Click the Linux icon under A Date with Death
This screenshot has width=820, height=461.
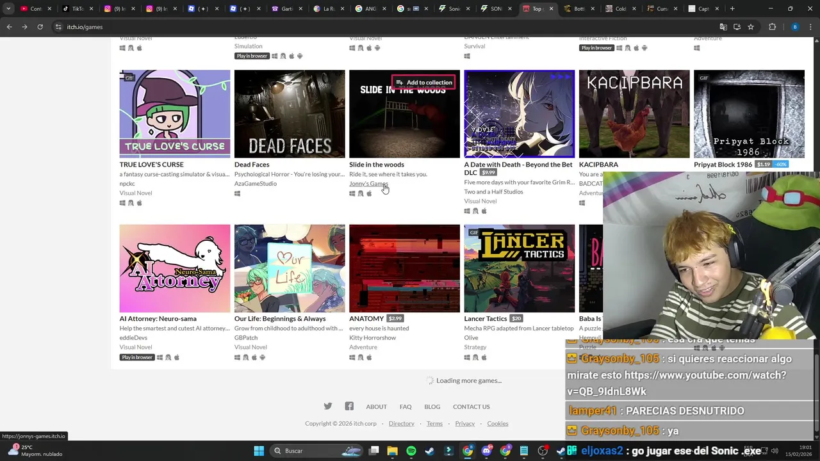pyautogui.click(x=475, y=211)
